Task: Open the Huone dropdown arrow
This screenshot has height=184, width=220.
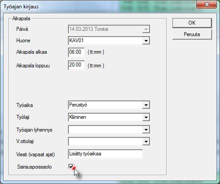Action: 146,40
